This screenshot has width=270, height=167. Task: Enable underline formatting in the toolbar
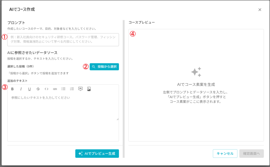tap(29, 89)
